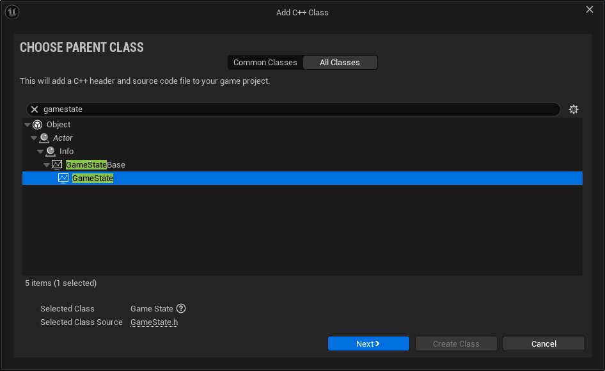The height and width of the screenshot is (371, 605).
Task: Cancel the Add C++ Class dialog
Action: pyautogui.click(x=544, y=343)
